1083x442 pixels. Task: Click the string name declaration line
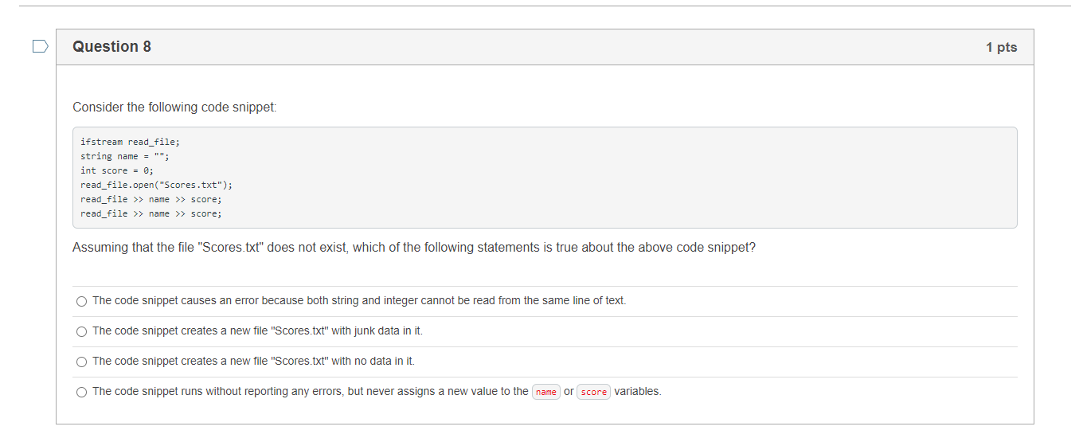[x=125, y=156]
